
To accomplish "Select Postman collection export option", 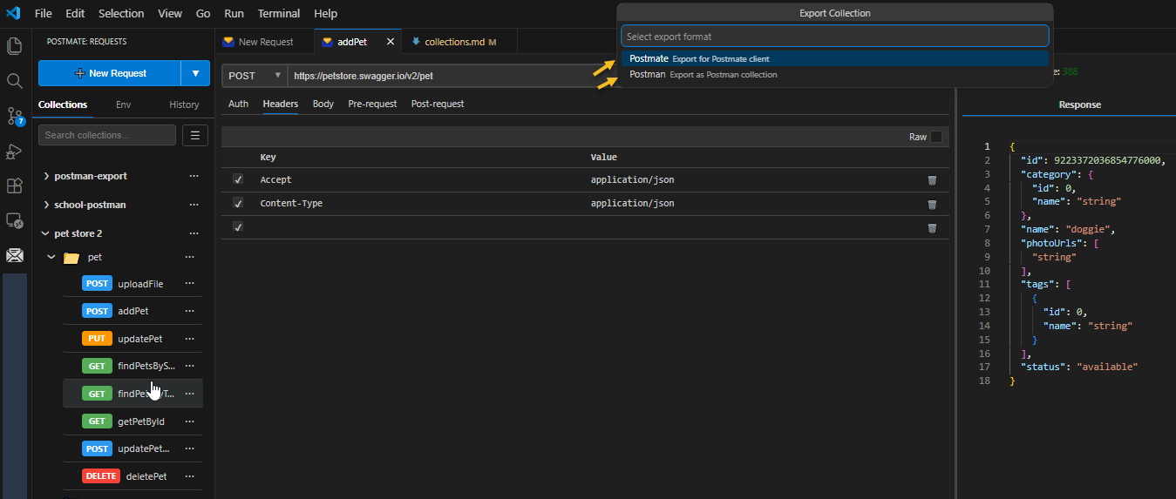I will [x=835, y=74].
